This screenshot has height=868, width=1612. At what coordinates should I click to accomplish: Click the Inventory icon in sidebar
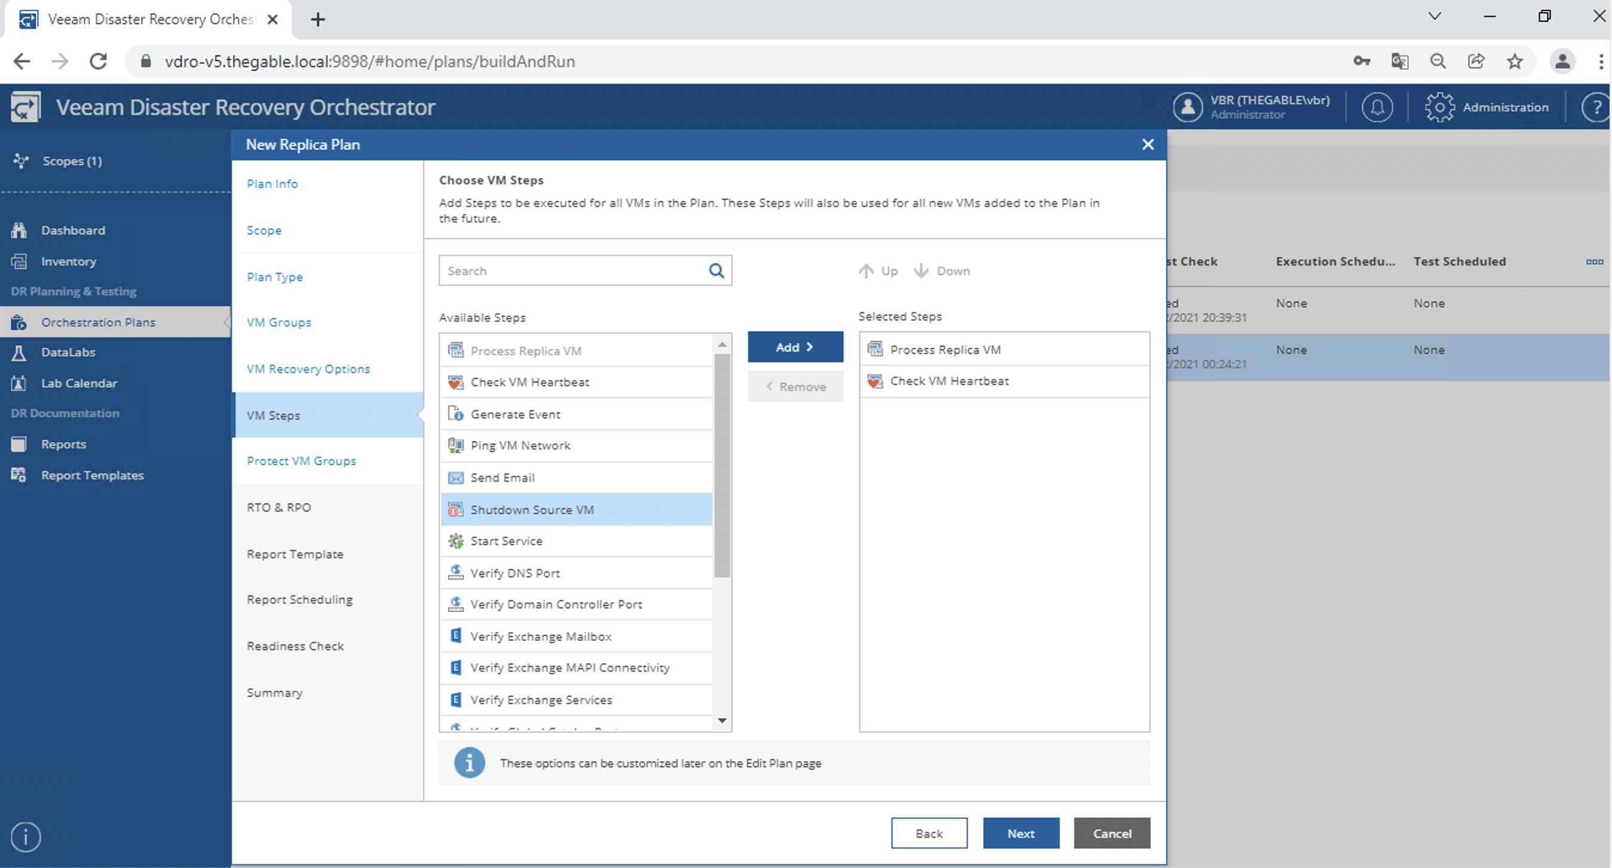click(x=19, y=261)
